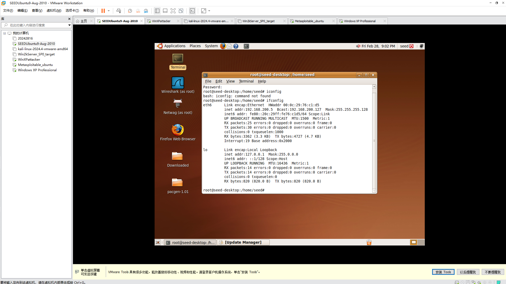Click the show desktop icon in bottom panel
506x284 pixels.
click(x=158, y=242)
